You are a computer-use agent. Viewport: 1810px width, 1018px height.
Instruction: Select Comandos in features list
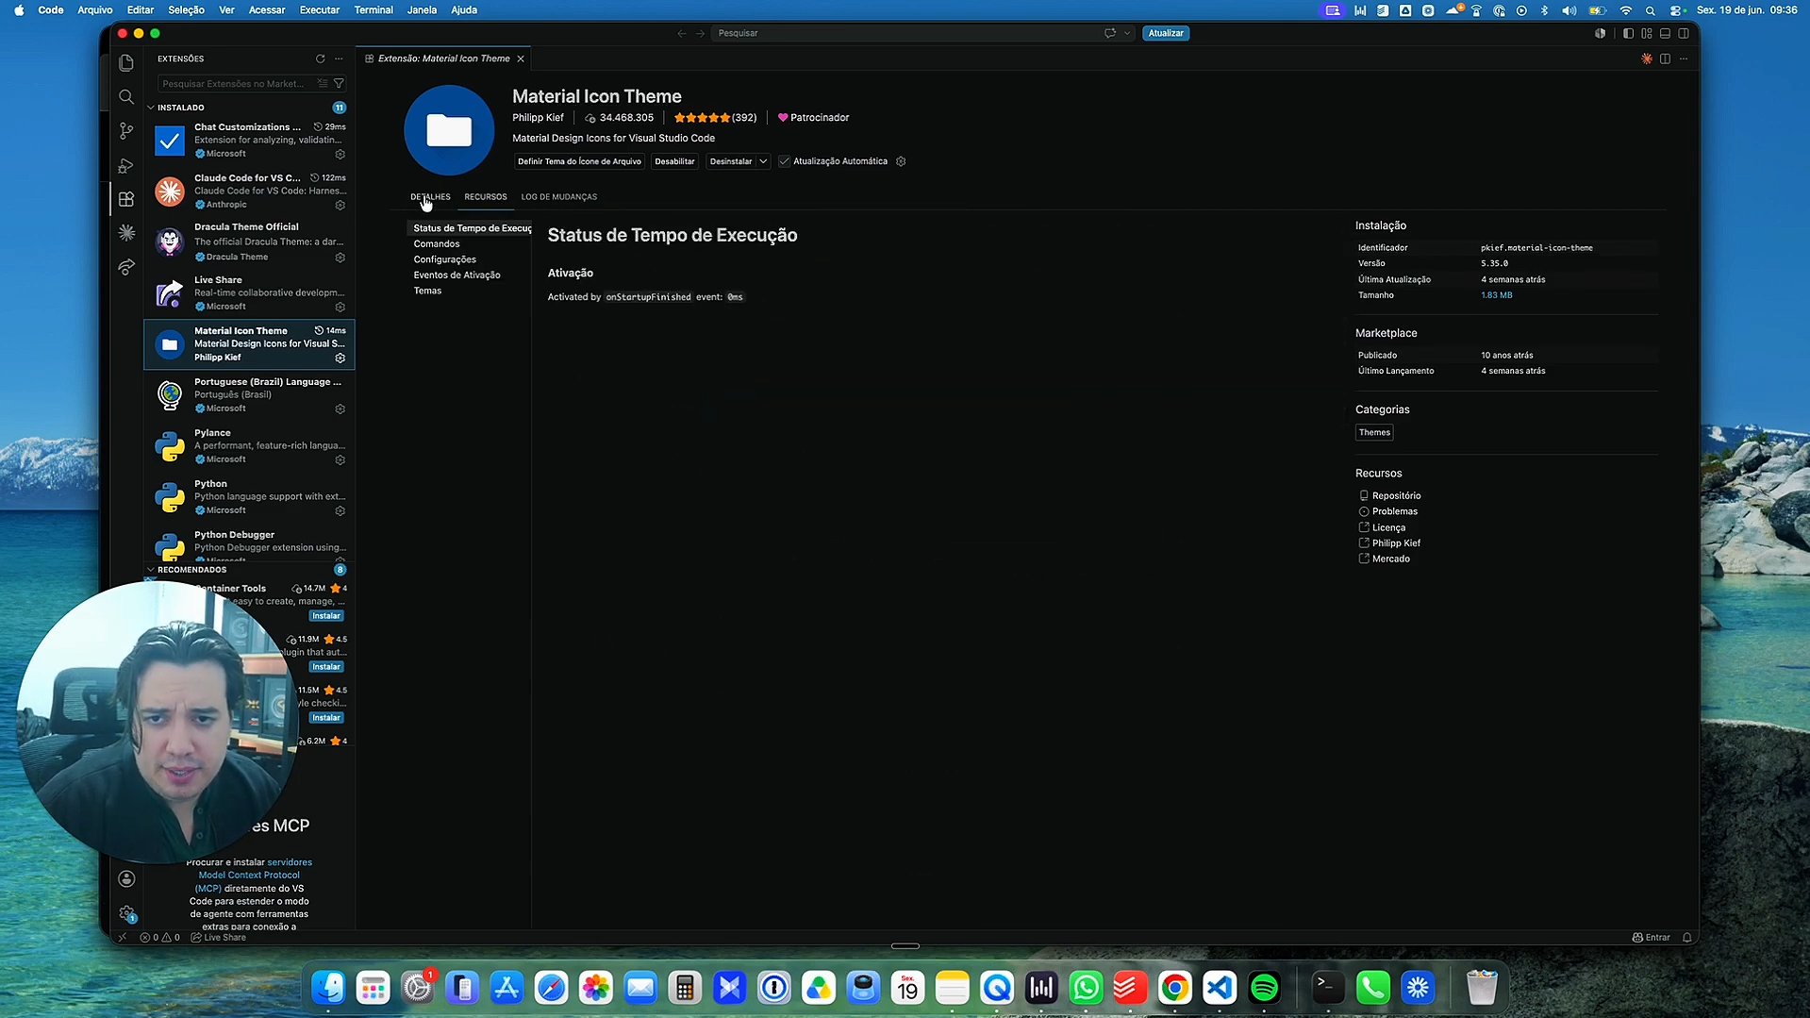pyautogui.click(x=437, y=243)
